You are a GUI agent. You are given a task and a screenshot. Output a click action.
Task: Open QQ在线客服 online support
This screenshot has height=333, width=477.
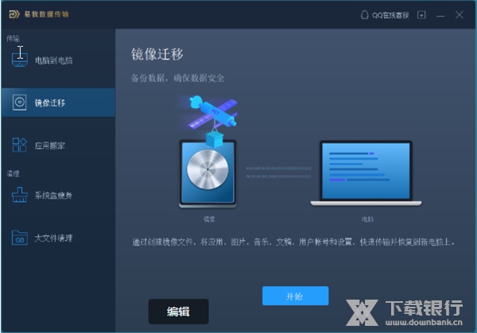(x=385, y=15)
